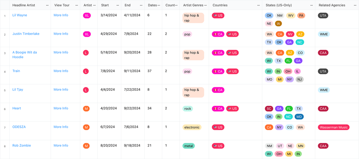
Task: Select the CA country tag for Justin Timberlake
Action: coord(218,34)
